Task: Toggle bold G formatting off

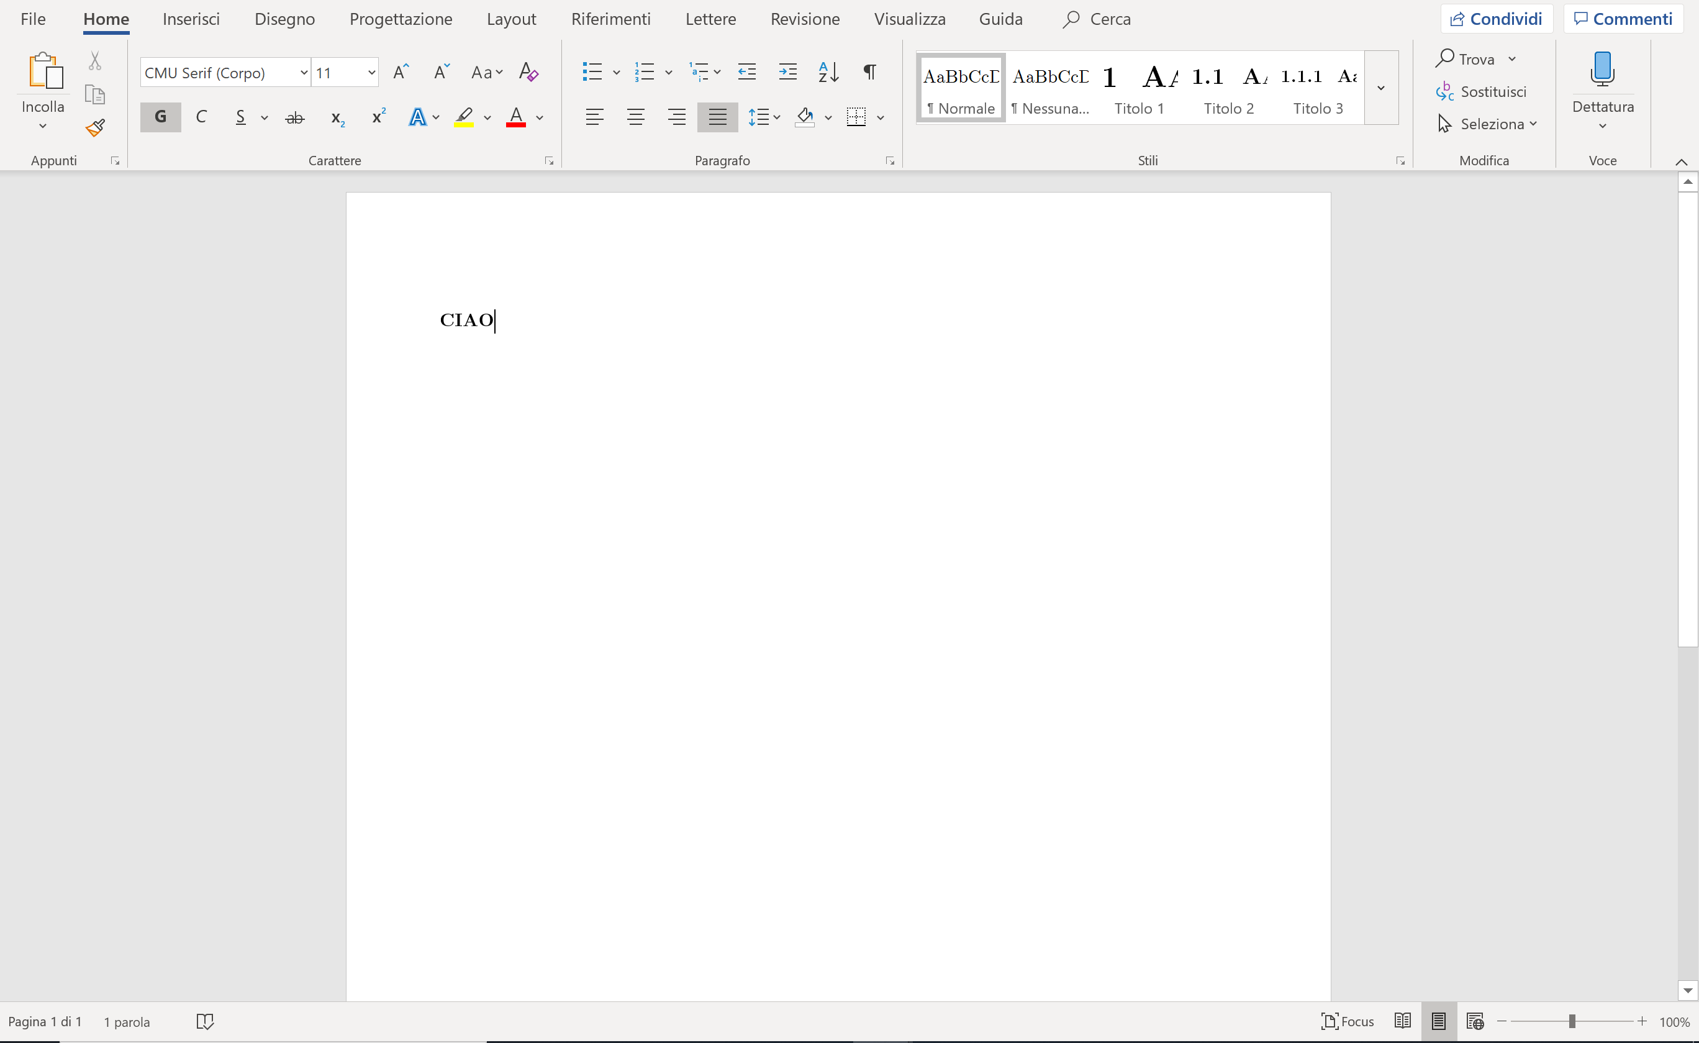Action: tap(160, 117)
